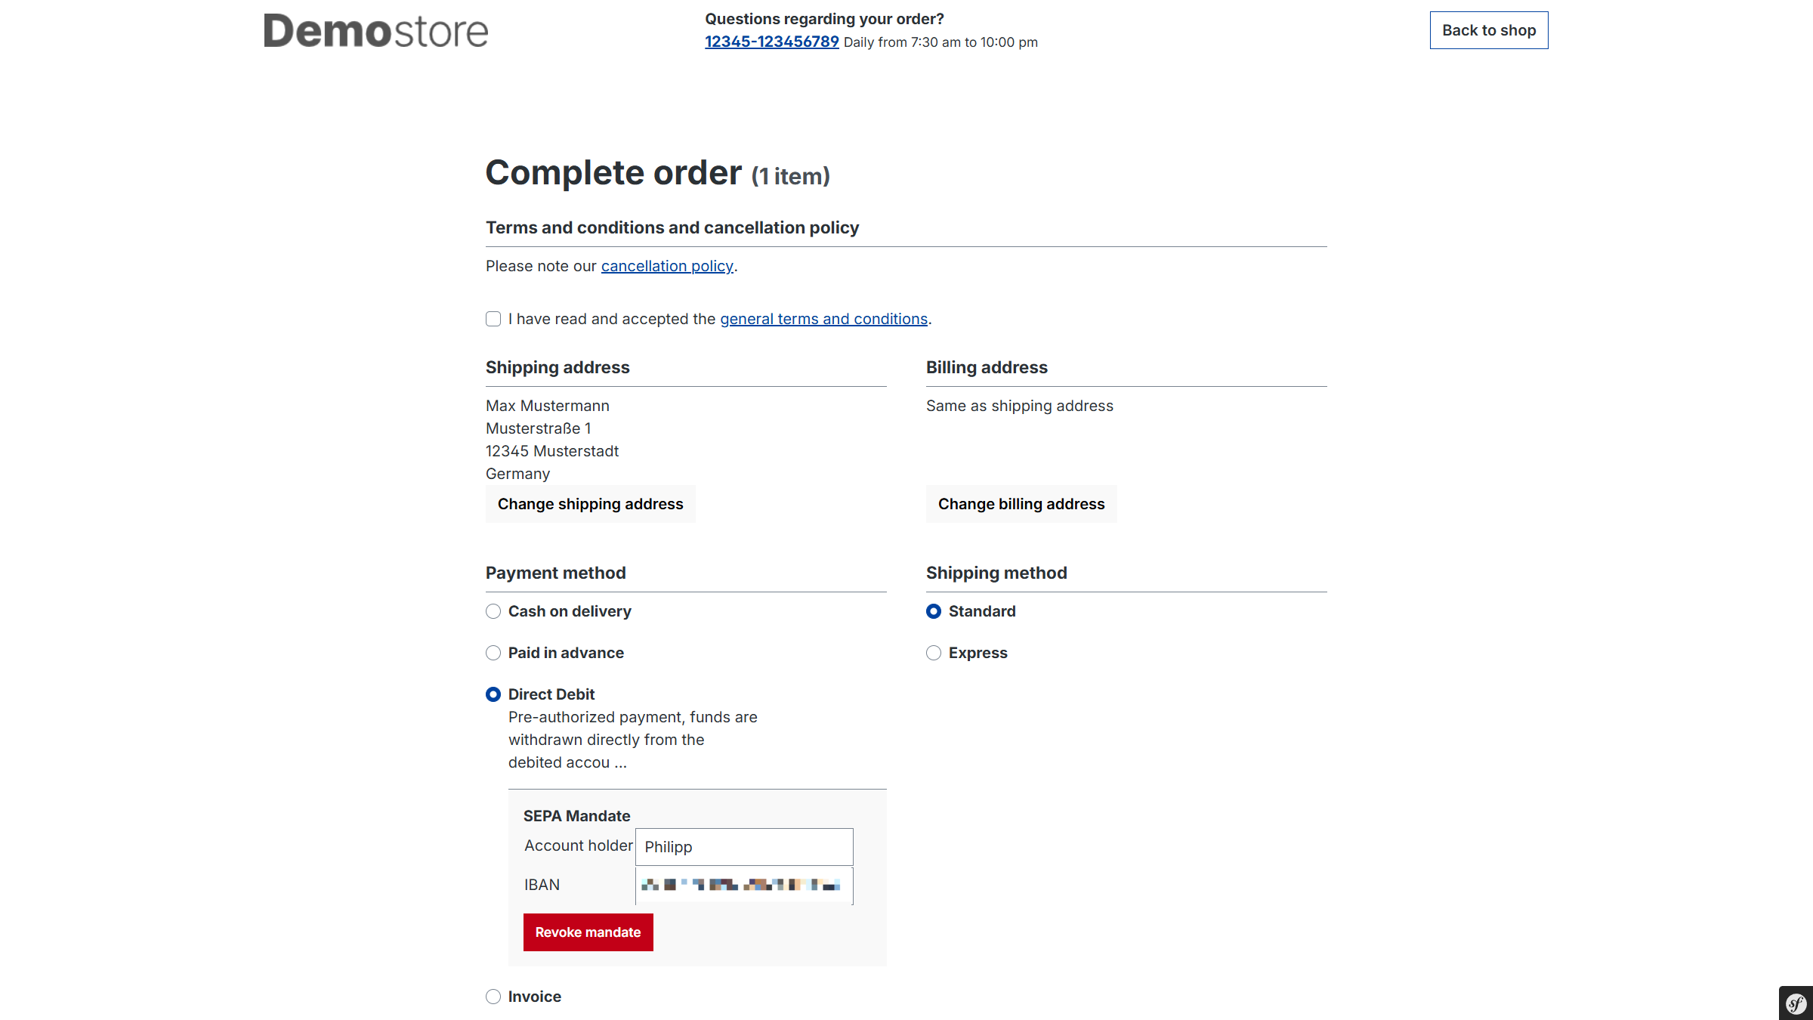Click into the IBAN input field
This screenshot has width=1813, height=1020.
(x=744, y=886)
